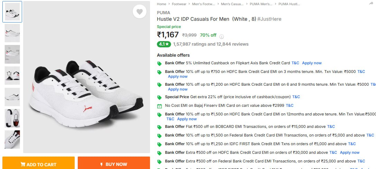Click the #JustHere hashtag link
This screenshot has height=169, width=376.
269,19
